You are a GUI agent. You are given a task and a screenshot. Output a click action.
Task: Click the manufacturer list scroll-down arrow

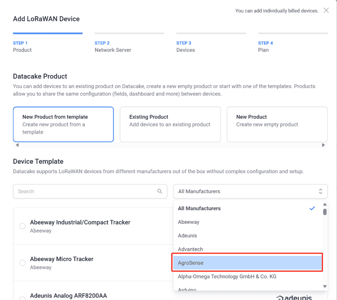[325, 286]
